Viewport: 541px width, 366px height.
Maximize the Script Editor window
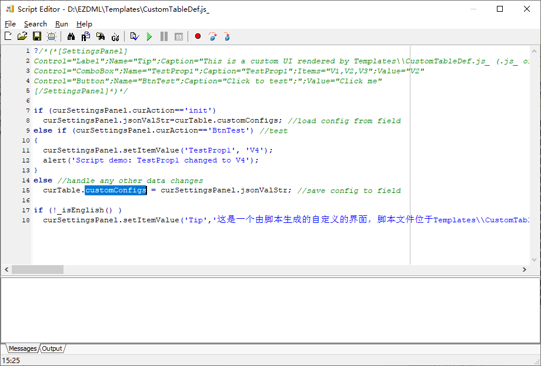pyautogui.click(x=500, y=9)
